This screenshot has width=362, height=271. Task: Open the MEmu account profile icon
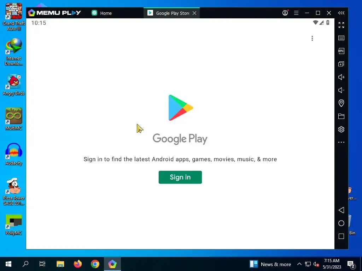[285, 13]
